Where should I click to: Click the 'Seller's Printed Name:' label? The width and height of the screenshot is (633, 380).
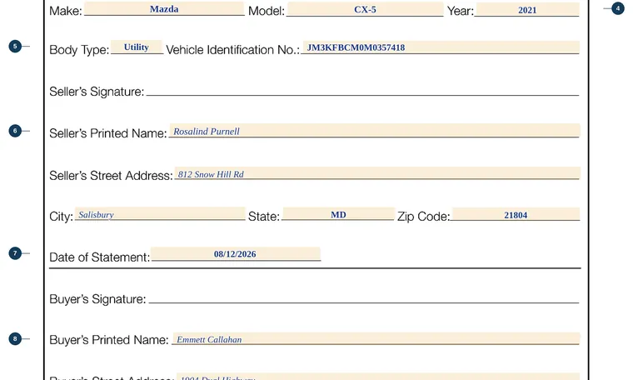click(x=107, y=133)
